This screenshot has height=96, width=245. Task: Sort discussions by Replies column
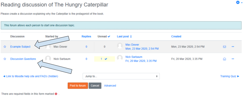coord(86,36)
